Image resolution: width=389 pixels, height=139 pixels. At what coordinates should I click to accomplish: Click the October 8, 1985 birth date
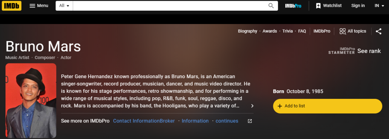tap(305, 91)
